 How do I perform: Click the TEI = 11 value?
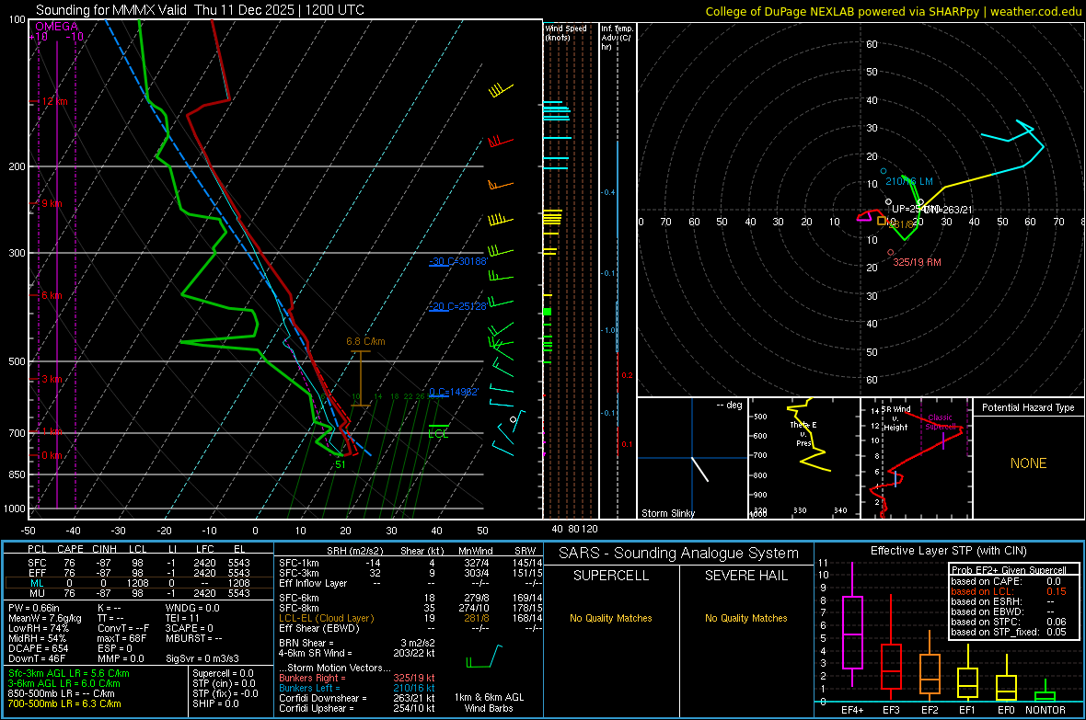[x=182, y=618]
